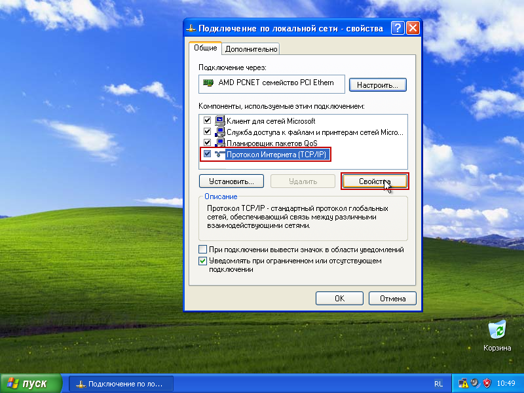Click the Установить... button

tap(231, 181)
